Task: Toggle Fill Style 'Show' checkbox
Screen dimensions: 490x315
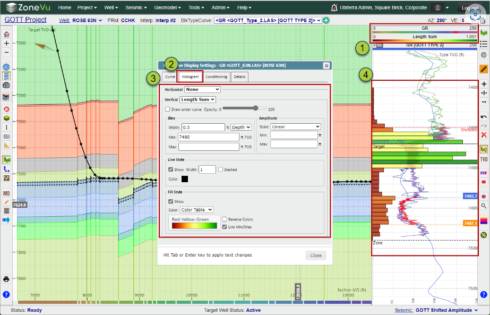Action: (170, 201)
